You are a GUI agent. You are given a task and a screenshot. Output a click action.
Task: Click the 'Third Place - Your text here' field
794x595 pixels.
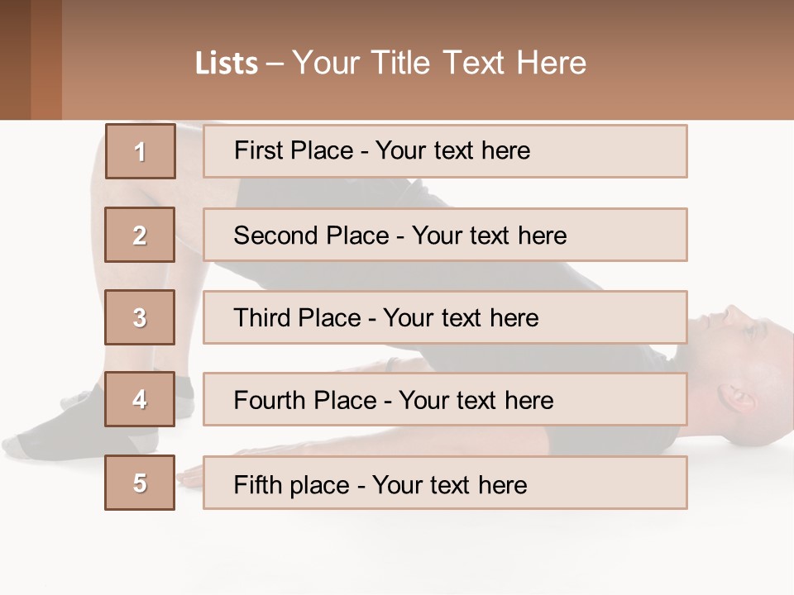pos(445,317)
